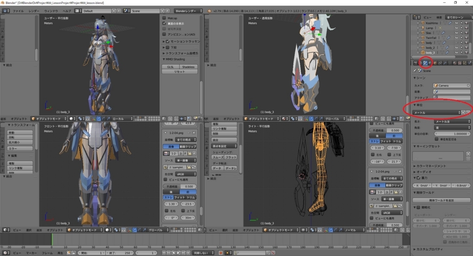Toggle visibility eye of the body object
The height and width of the screenshot is (256, 473).
coord(456,43)
